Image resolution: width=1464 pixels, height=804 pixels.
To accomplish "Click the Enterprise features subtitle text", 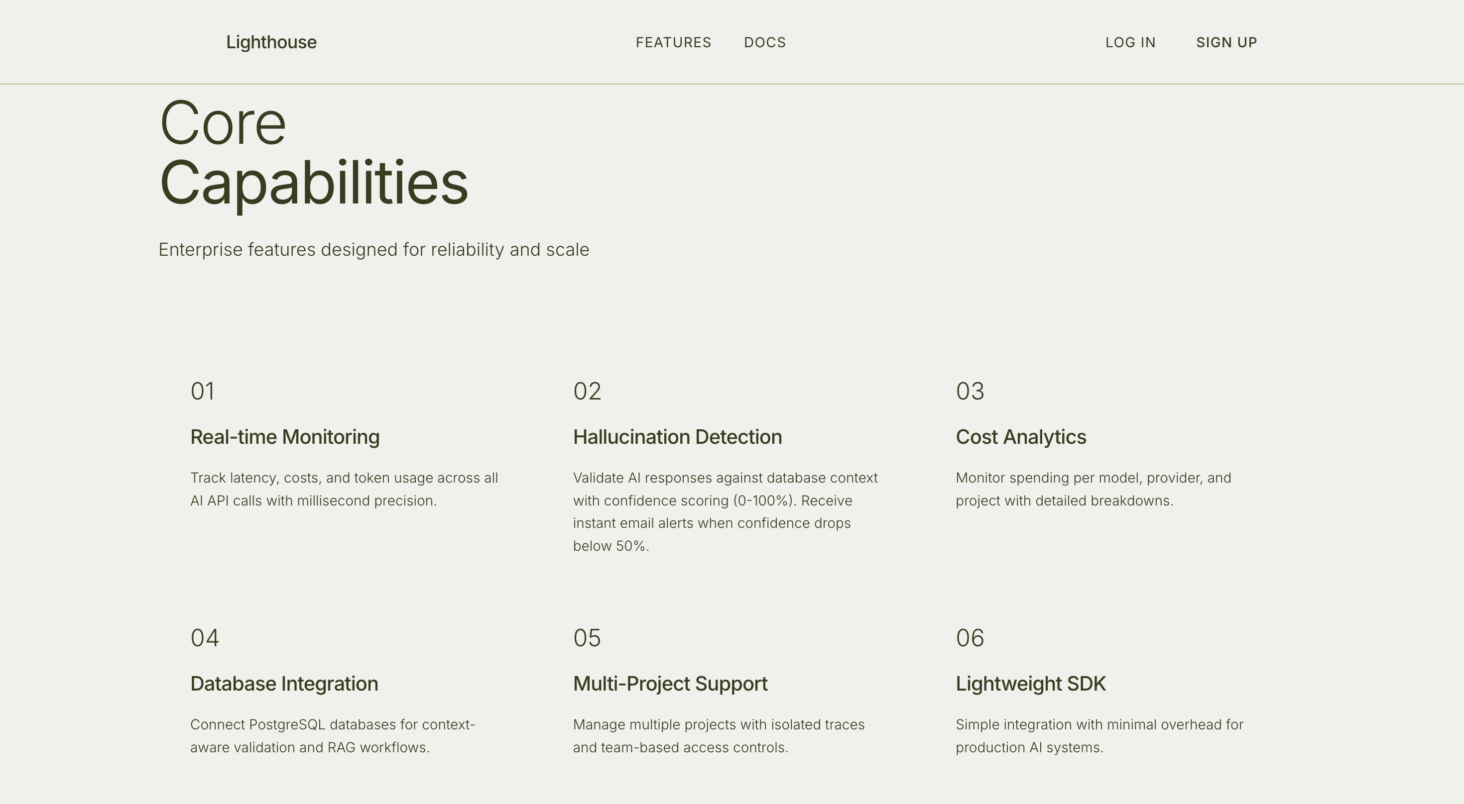I will 373,250.
